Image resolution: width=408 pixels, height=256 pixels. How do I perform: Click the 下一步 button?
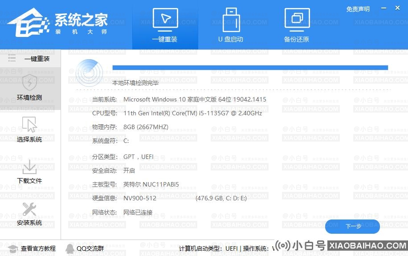pos(352,226)
